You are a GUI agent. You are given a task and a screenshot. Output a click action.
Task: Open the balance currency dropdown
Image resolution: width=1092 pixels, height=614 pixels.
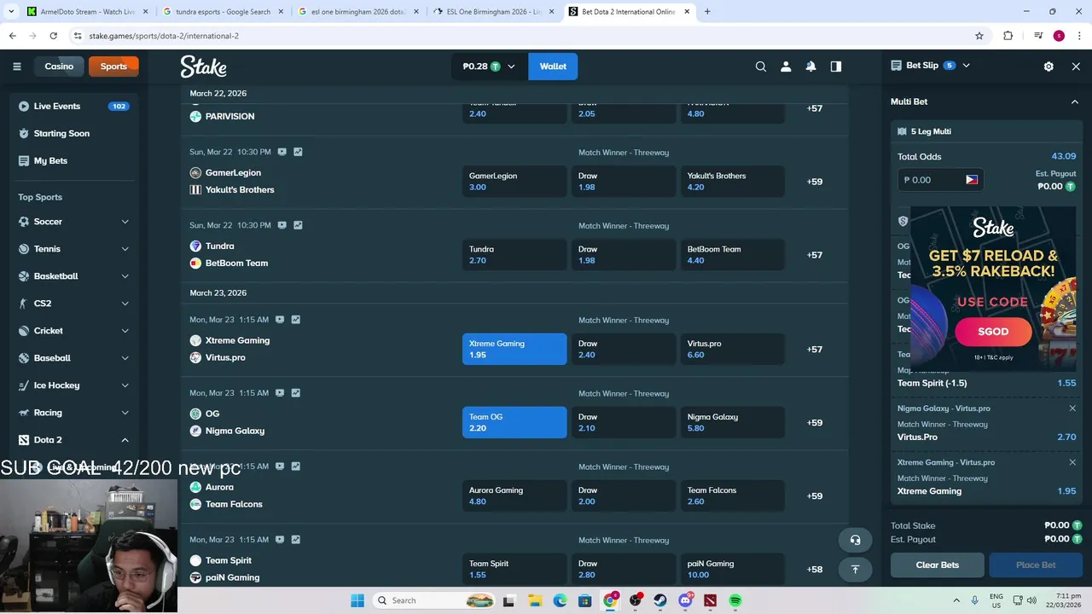[x=490, y=67]
